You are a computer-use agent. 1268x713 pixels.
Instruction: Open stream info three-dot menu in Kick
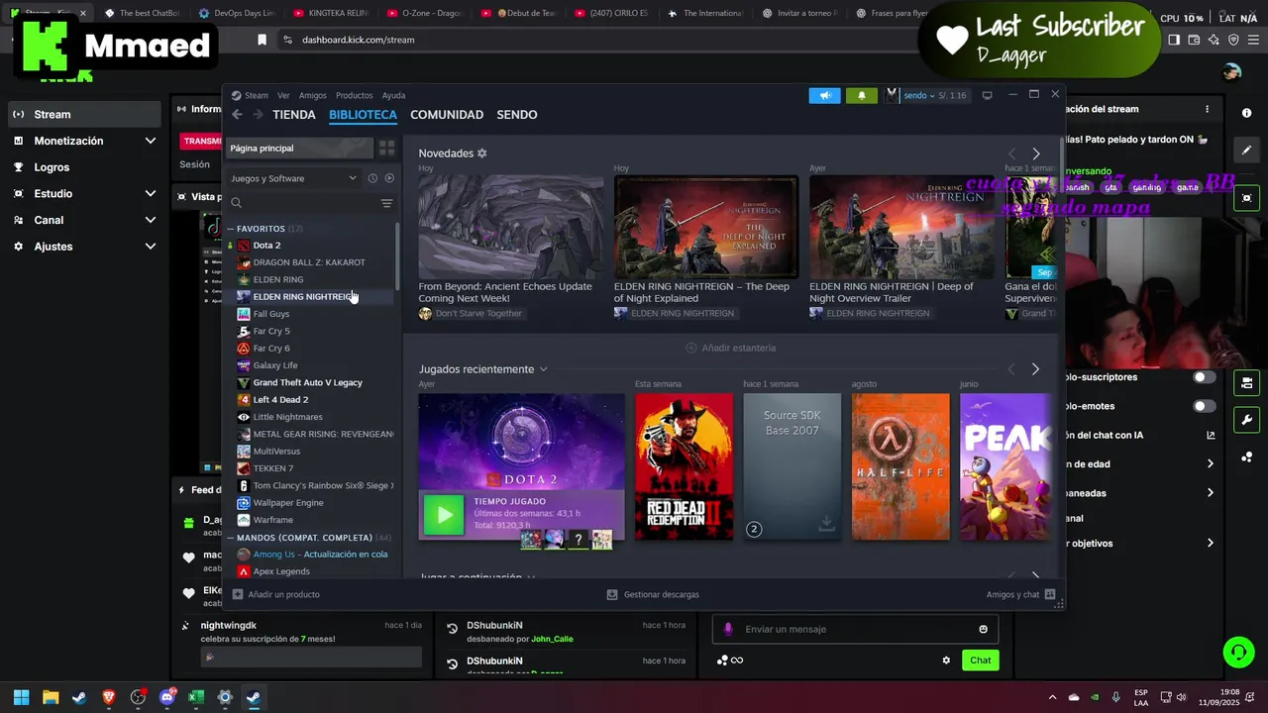(1207, 109)
